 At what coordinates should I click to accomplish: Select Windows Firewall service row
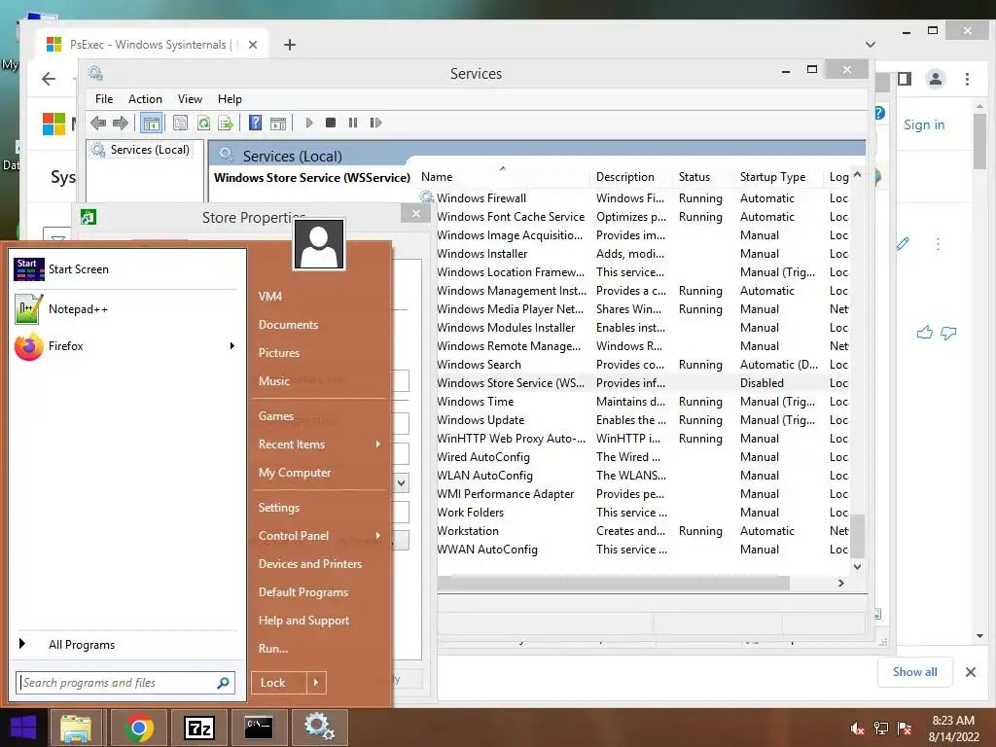pyautogui.click(x=634, y=198)
